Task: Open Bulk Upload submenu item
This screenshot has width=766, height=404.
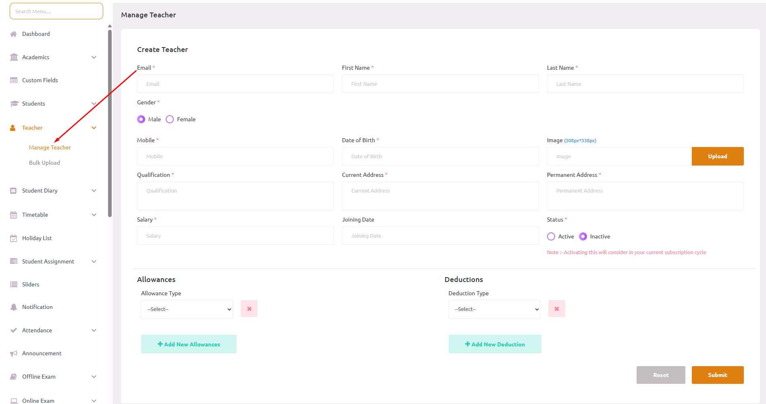Action: click(44, 163)
